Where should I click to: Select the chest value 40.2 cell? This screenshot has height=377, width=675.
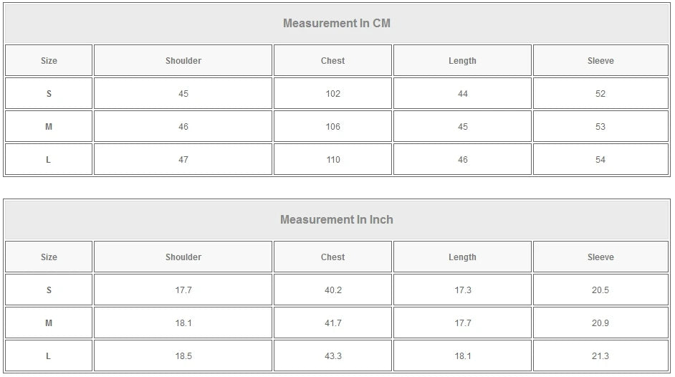point(332,290)
